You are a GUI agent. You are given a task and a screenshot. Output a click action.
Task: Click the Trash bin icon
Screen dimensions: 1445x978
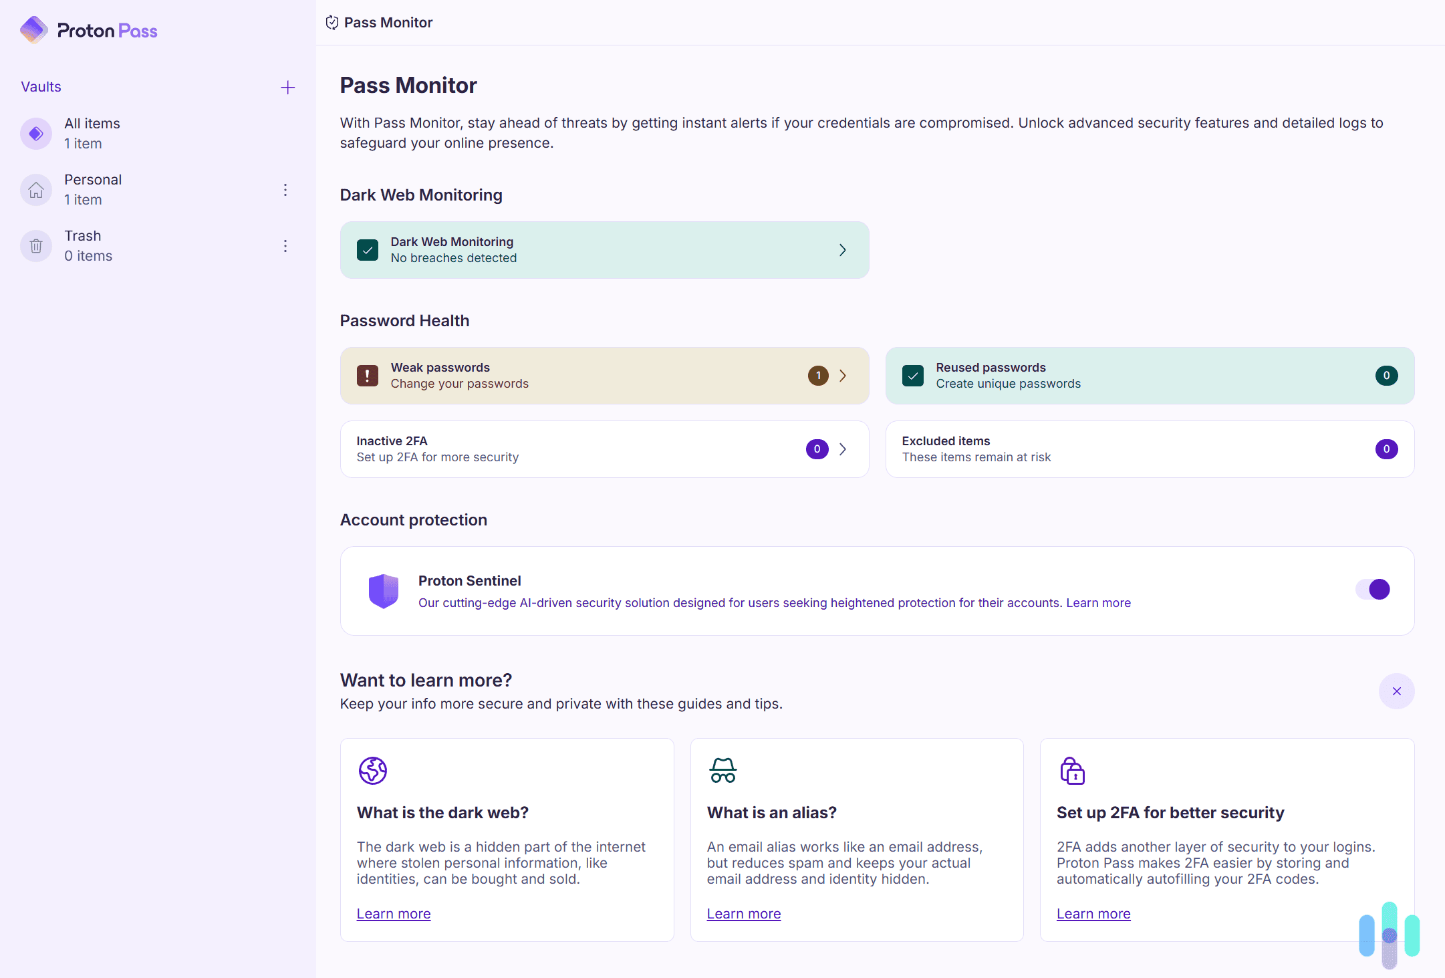pyautogui.click(x=35, y=245)
